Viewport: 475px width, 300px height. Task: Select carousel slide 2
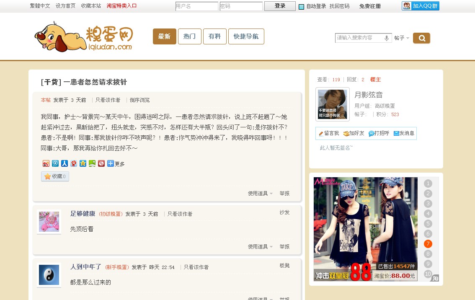click(428, 193)
